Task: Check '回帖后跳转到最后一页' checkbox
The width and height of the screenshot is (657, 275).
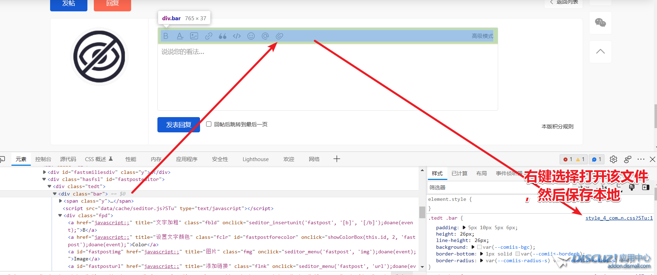Action: tap(209, 124)
